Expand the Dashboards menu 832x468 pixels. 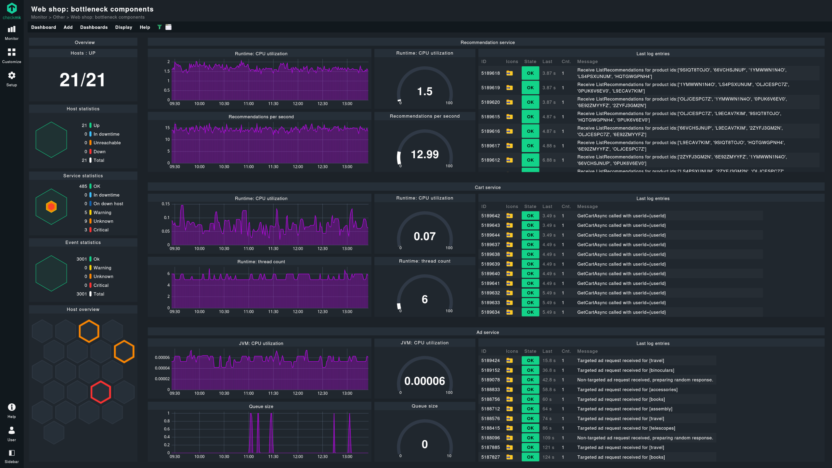point(94,27)
